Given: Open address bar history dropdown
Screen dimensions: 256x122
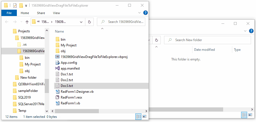Looking at the screenshot, I should (81, 22).
